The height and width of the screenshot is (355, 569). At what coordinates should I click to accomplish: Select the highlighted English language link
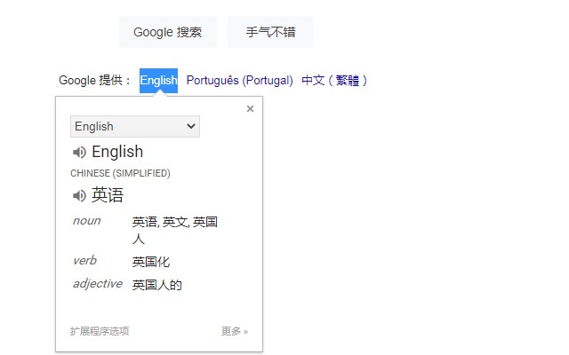[158, 81]
